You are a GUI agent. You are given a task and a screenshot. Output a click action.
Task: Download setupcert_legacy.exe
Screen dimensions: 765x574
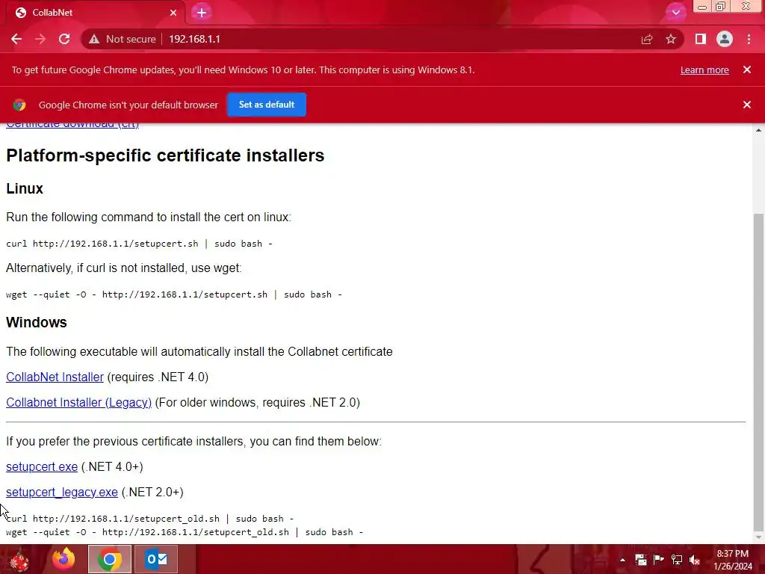62,492
